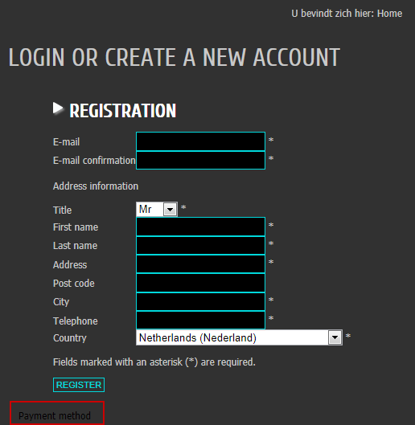The width and height of the screenshot is (415, 425).
Task: Click into the First name field
Action: point(200,227)
